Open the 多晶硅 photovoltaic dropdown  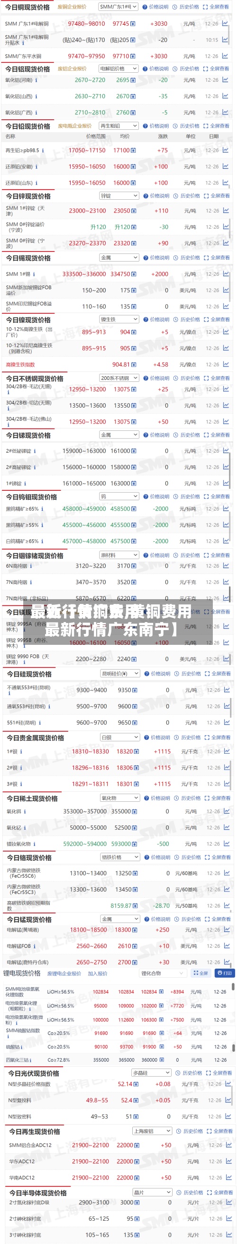pyautogui.click(x=152, y=1072)
